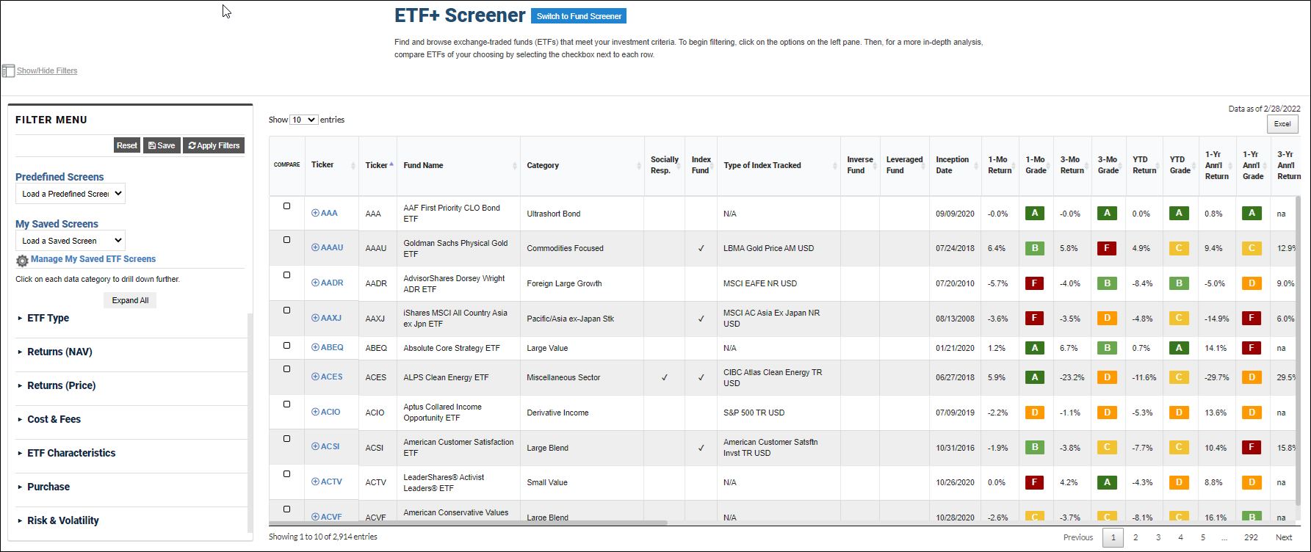The width and height of the screenshot is (1311, 552).
Task: Expand the Risk & Volatility filter section
Action: point(62,520)
